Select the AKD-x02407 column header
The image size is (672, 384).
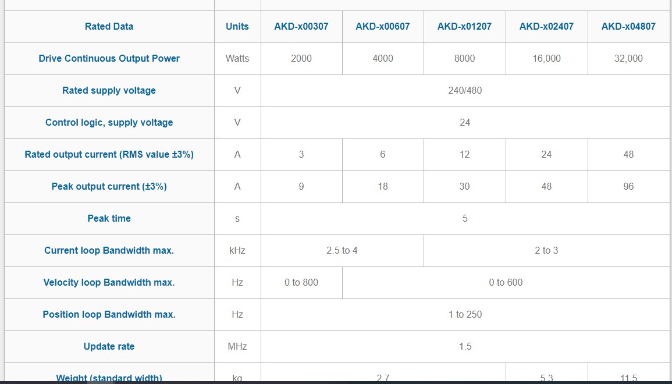546,27
